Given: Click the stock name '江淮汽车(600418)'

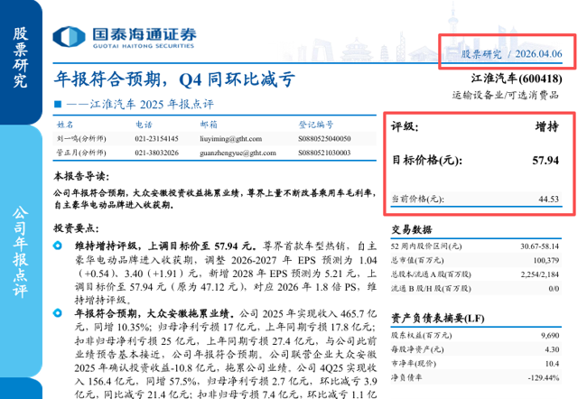Looking at the screenshot, I should [517, 79].
